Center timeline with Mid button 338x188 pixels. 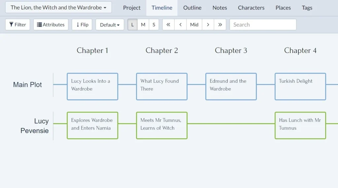pos(194,24)
